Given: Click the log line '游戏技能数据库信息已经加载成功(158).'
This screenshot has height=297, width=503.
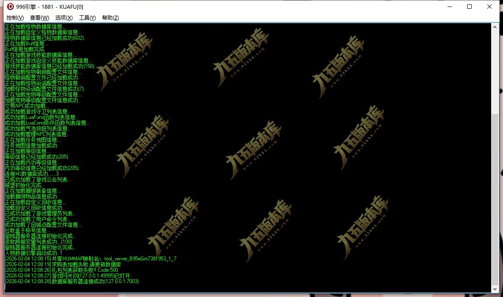Looking at the screenshot, I should (x=50, y=66).
